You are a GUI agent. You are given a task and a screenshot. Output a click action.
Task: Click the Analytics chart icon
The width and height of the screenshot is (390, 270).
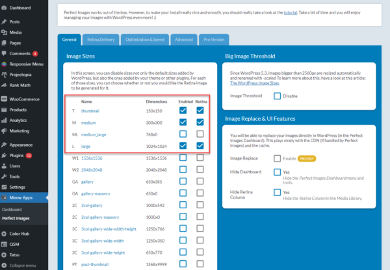tap(5, 120)
